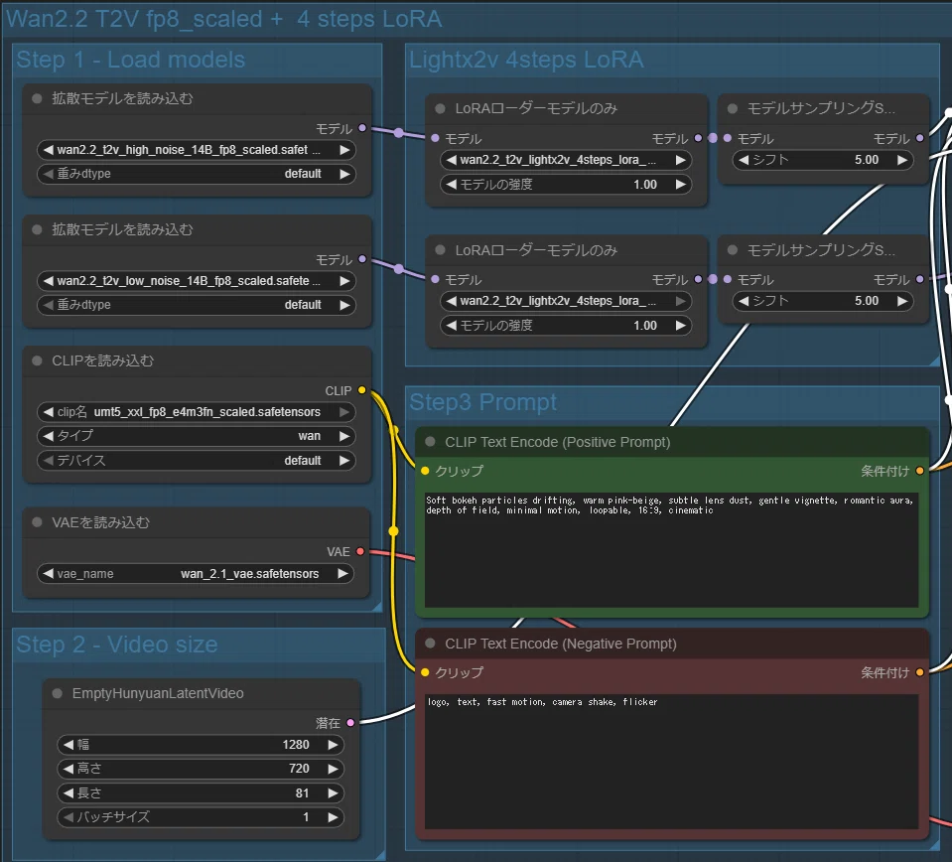
Task: Open the wan2.2_t2v_low_noise model dropdown
Action: click(x=197, y=281)
